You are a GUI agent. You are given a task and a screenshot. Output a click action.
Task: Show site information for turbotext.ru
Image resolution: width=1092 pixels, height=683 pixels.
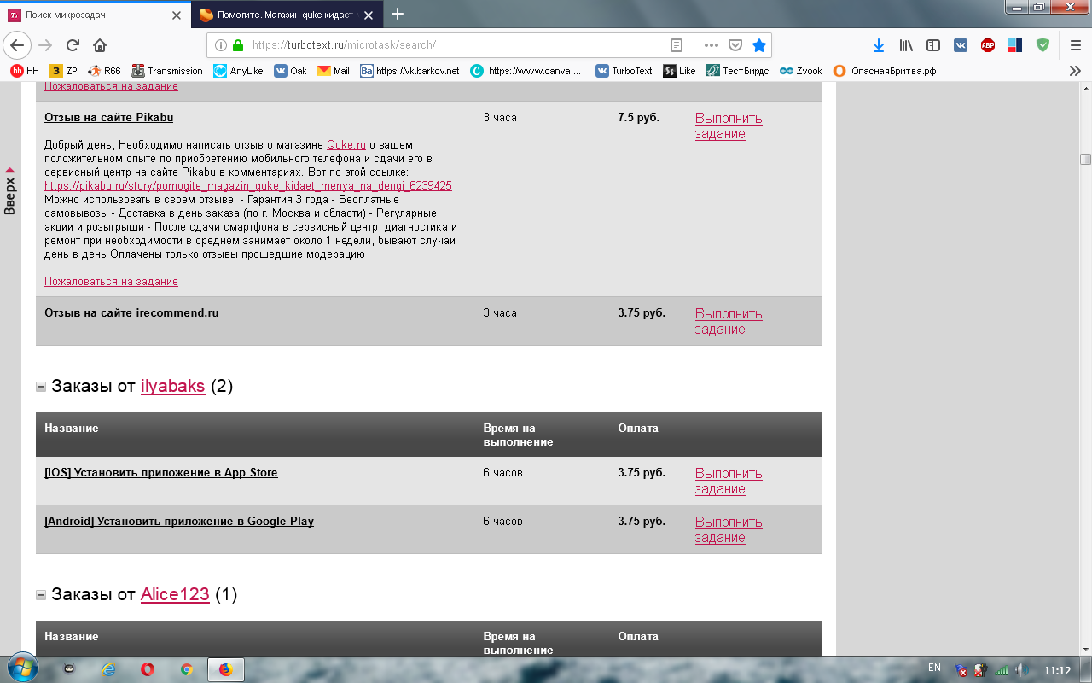pos(221,45)
